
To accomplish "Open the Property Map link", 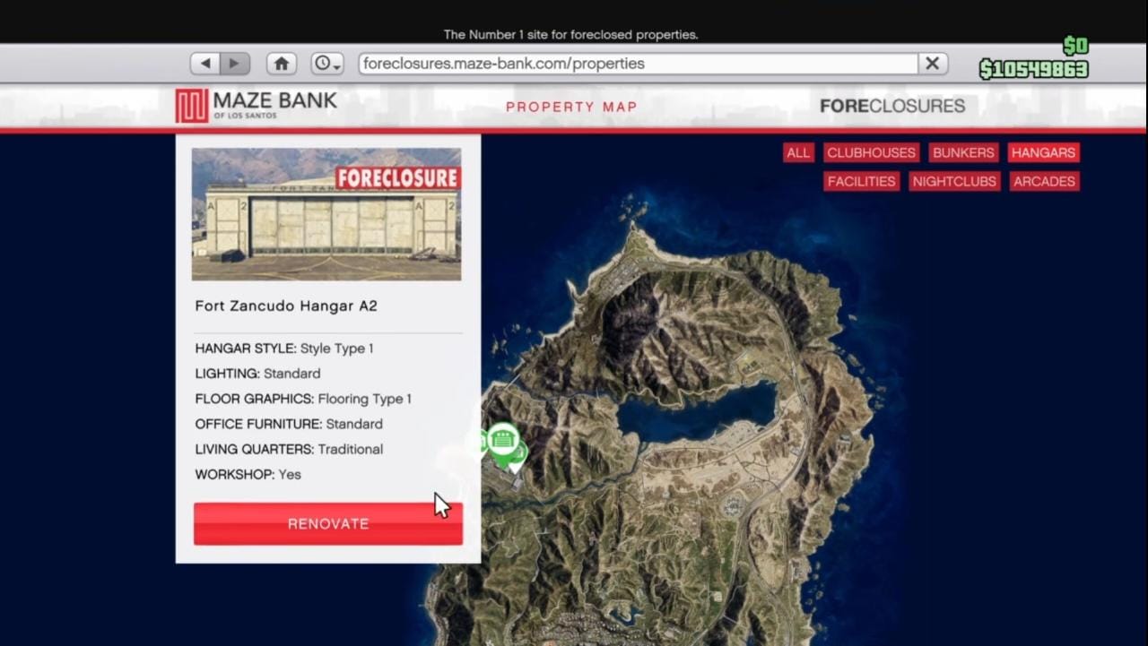I will click(571, 107).
